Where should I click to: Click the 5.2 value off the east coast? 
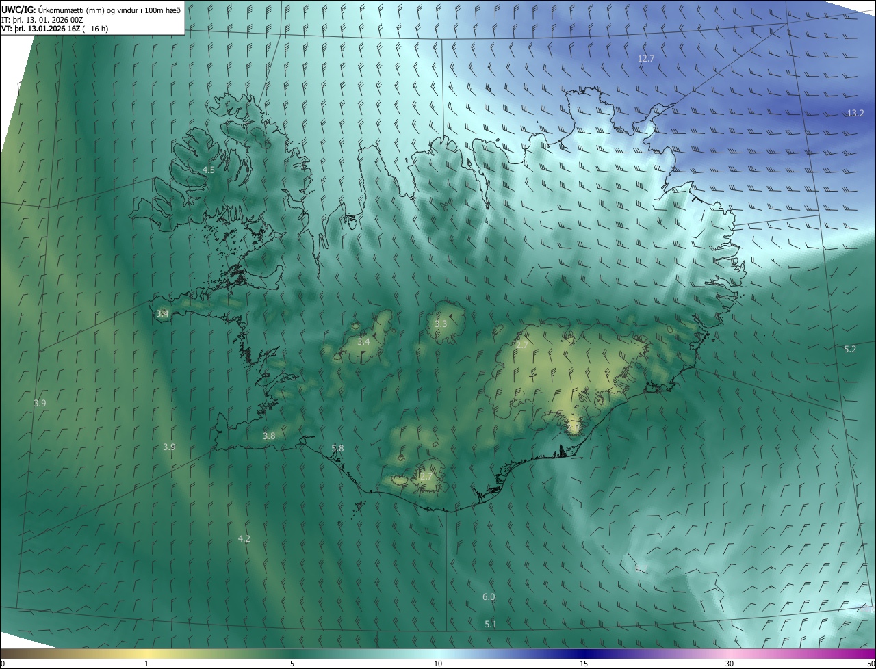[x=850, y=349]
